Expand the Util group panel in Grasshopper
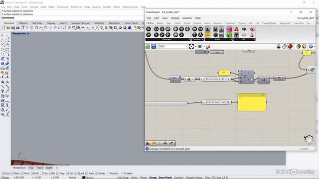This screenshot has width=319, height=179. 254,39
